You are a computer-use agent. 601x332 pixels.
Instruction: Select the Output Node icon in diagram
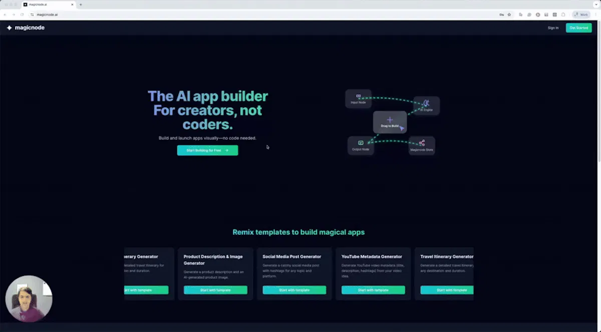click(x=361, y=143)
